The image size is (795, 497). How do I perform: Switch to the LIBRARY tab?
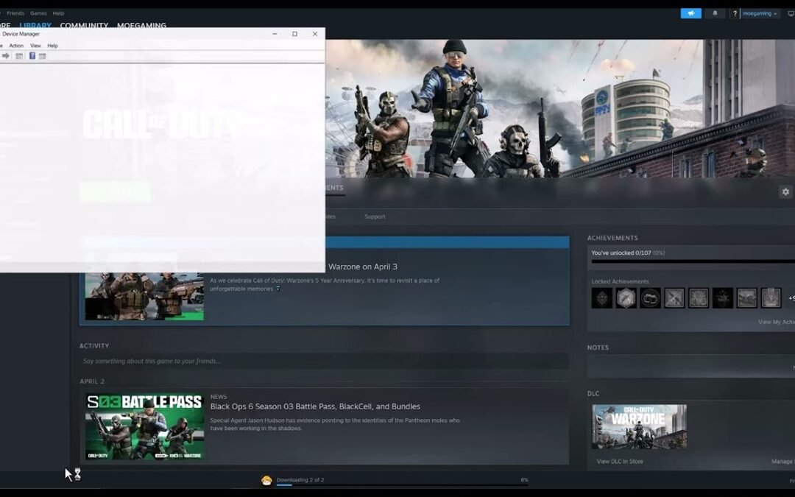[35, 25]
